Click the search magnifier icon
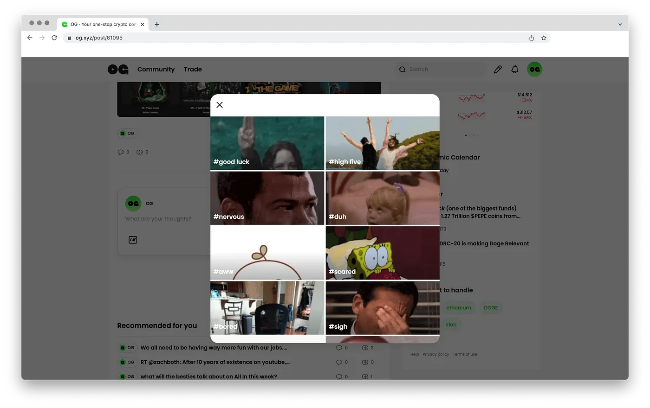Screen dimensions: 650x408 pyautogui.click(x=403, y=70)
